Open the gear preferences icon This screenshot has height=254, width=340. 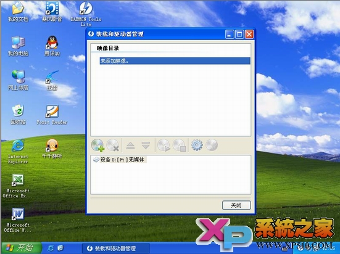click(x=197, y=145)
